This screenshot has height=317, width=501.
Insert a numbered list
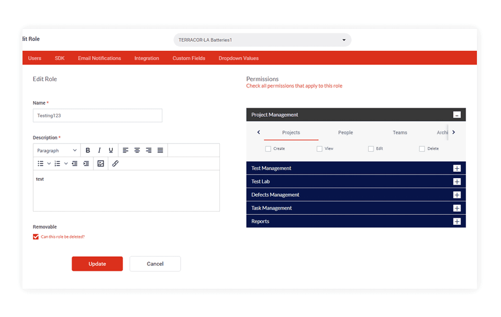pos(58,163)
